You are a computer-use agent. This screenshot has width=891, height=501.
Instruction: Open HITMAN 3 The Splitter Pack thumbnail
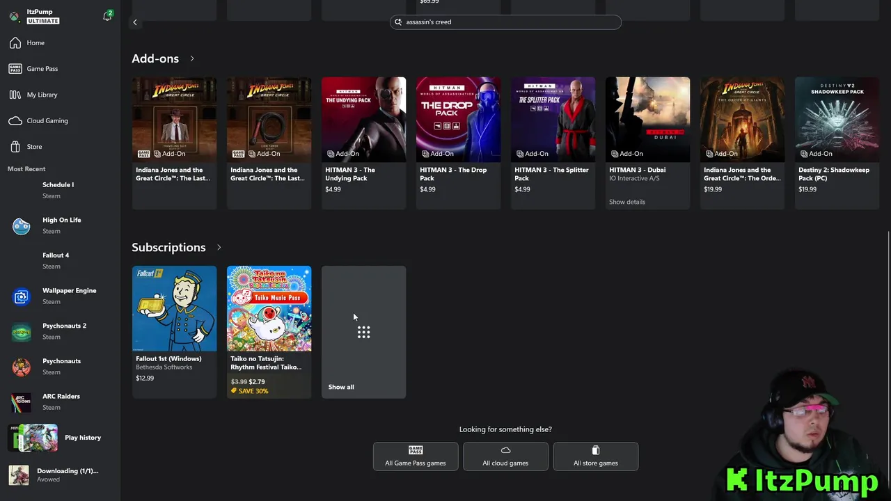click(x=553, y=119)
